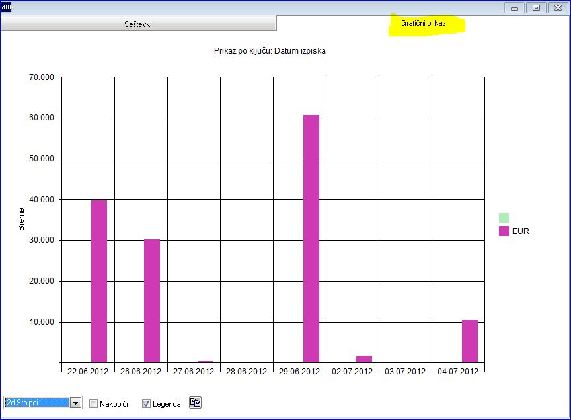Click the 10.000 axis value
The width and height of the screenshot is (571, 420).
click(x=42, y=322)
